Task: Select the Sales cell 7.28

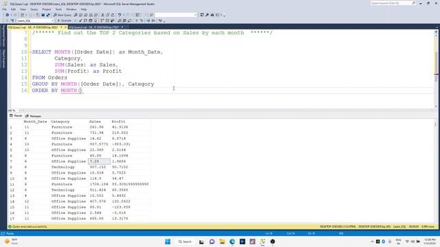Action: (99, 161)
